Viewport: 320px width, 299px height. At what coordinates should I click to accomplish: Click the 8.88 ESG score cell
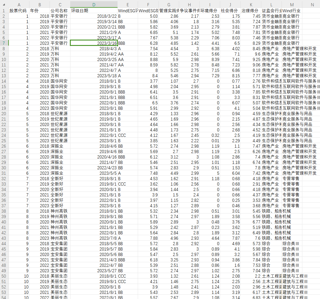[x=148, y=59]
